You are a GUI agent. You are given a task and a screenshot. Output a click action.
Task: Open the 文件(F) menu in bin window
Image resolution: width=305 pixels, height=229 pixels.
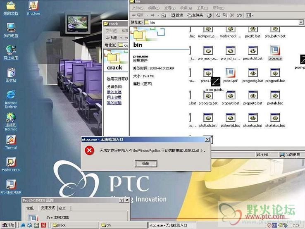point(138,8)
